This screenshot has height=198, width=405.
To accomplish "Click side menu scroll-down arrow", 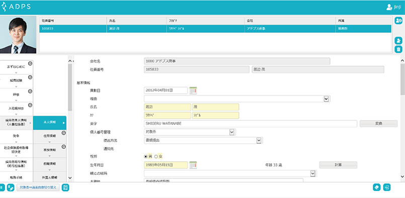I will click(x=70, y=178).
